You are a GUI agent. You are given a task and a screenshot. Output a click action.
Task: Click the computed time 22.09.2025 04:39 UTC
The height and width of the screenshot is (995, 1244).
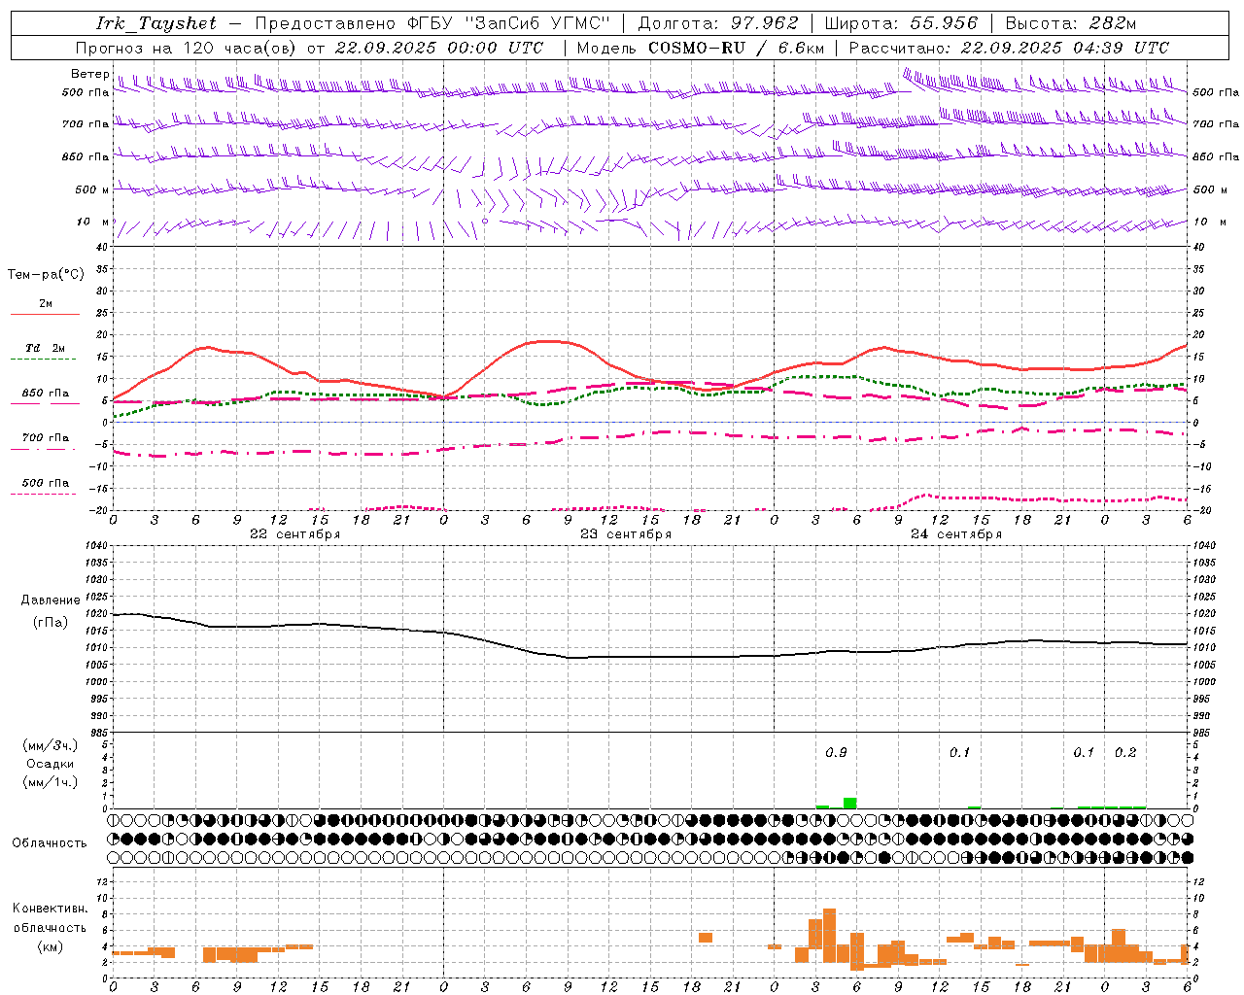[x=1065, y=48]
